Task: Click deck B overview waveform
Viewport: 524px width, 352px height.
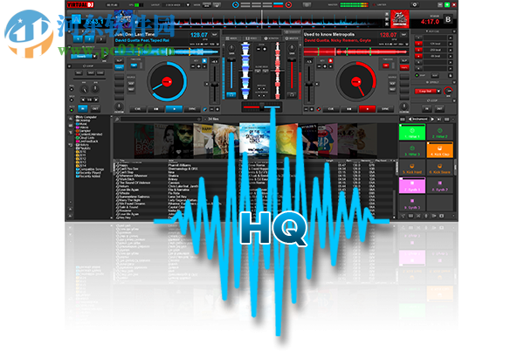Action: [x=356, y=52]
